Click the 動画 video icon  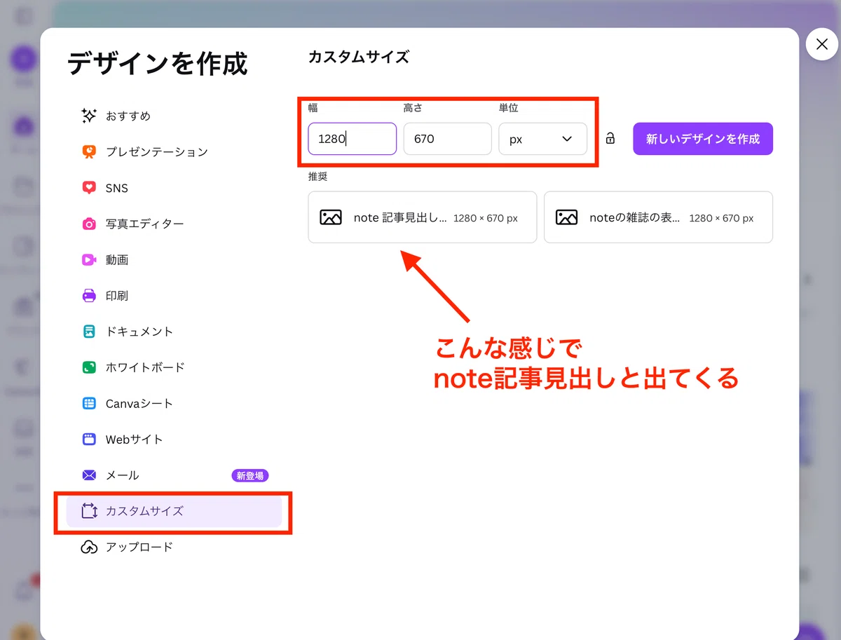(x=89, y=259)
